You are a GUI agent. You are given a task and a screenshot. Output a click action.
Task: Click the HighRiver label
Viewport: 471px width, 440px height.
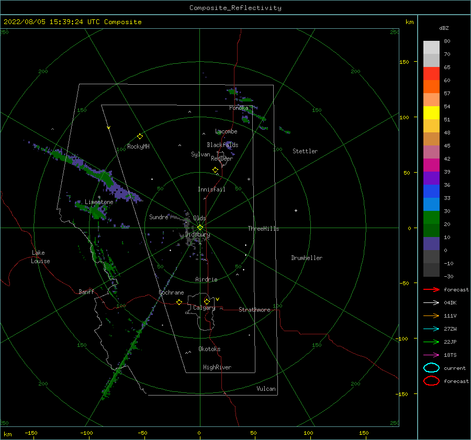click(x=217, y=367)
